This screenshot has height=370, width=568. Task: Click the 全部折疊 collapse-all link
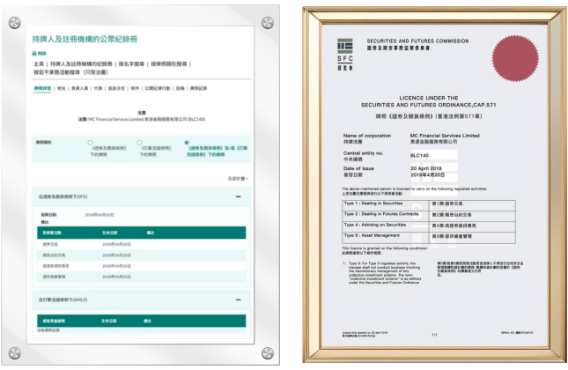point(238,179)
